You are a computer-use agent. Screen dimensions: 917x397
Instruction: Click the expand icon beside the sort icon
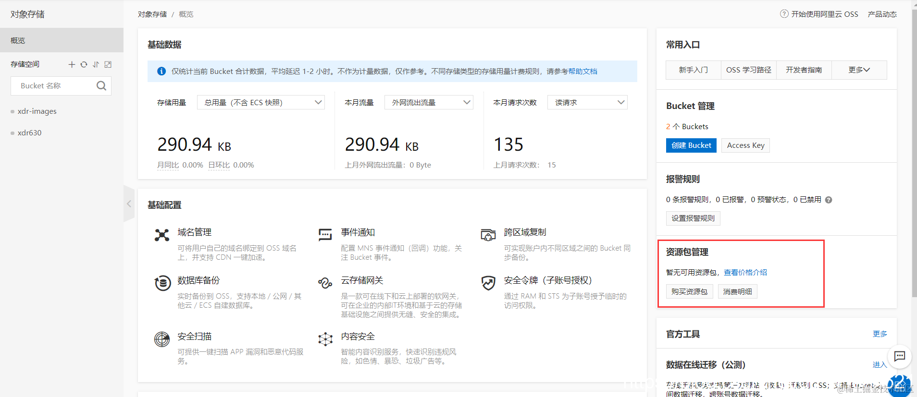point(108,64)
